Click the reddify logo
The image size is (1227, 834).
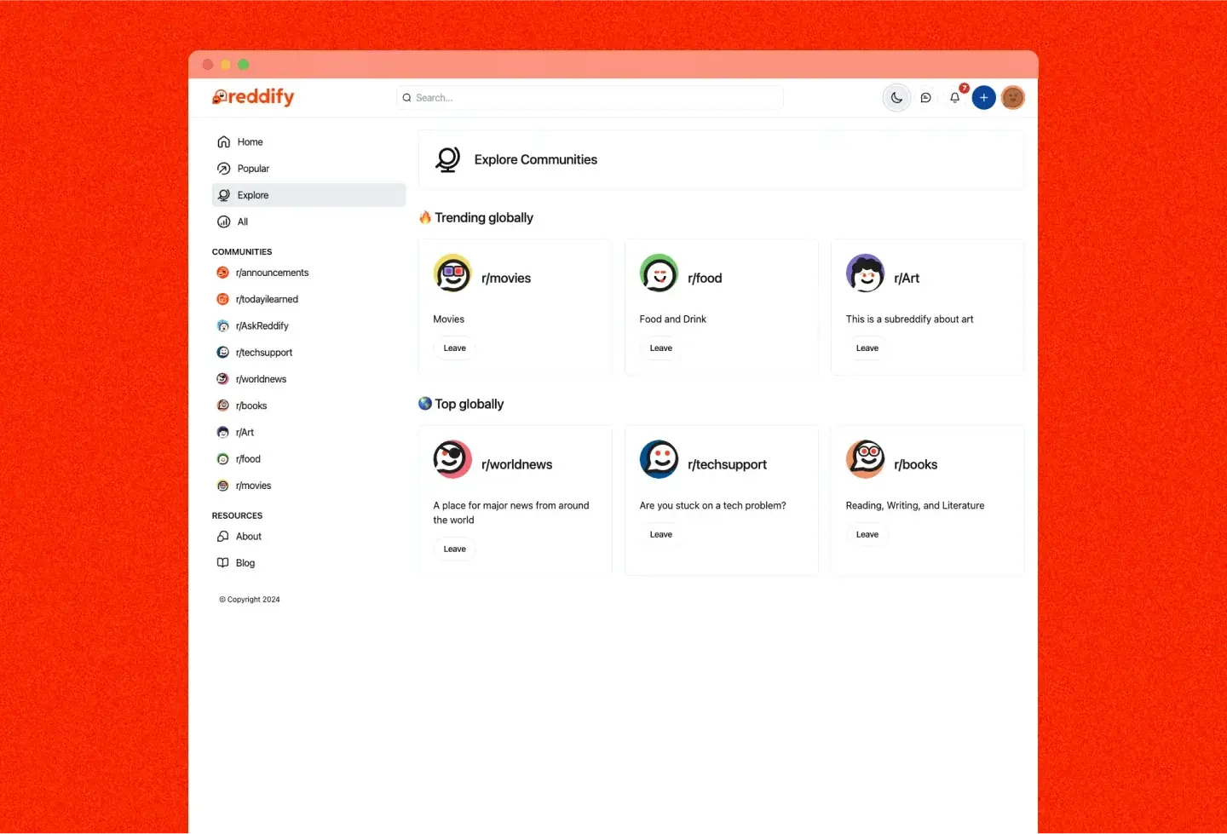coord(253,97)
